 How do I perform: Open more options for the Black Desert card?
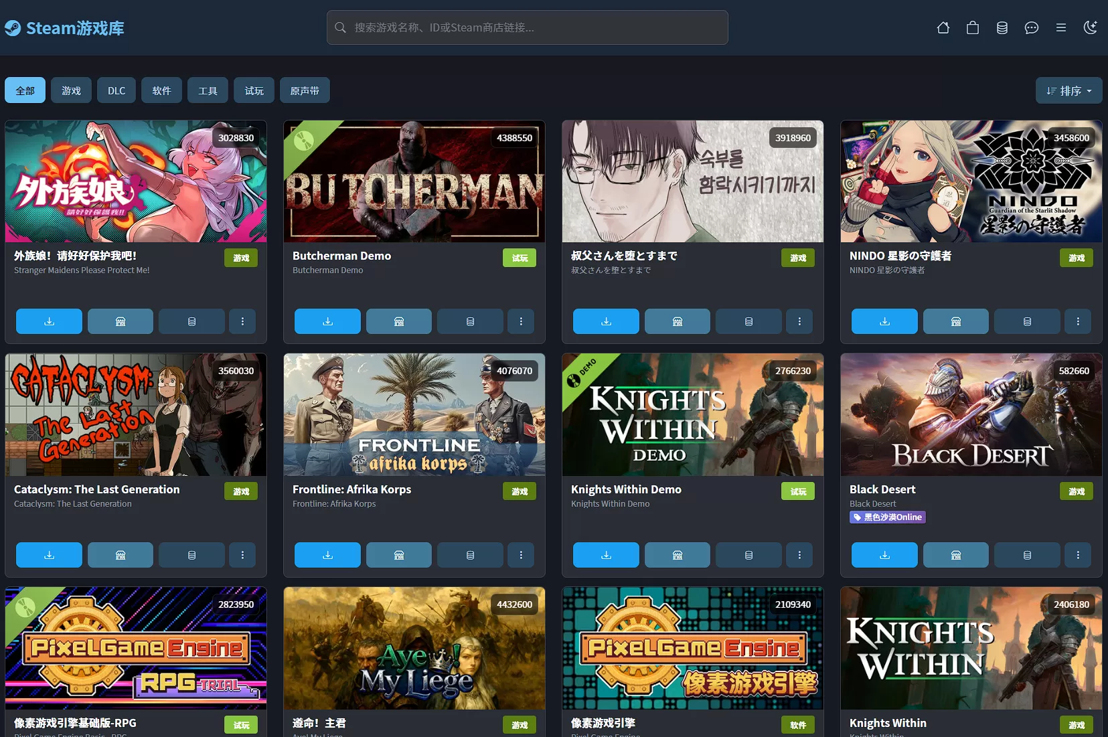(1078, 555)
